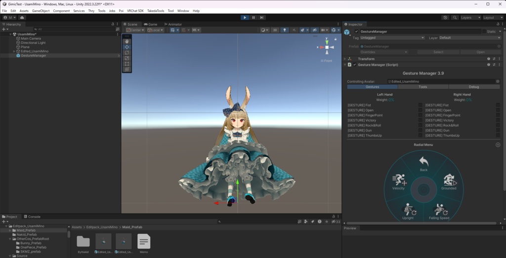Select the Hand view tool
This screenshot has height=258, width=506.
(127, 41)
